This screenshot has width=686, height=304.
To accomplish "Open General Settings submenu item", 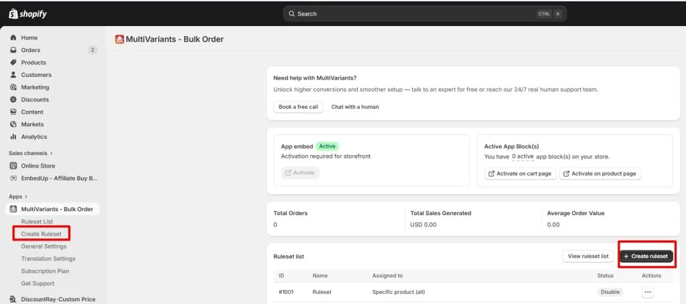I will pyautogui.click(x=44, y=247).
